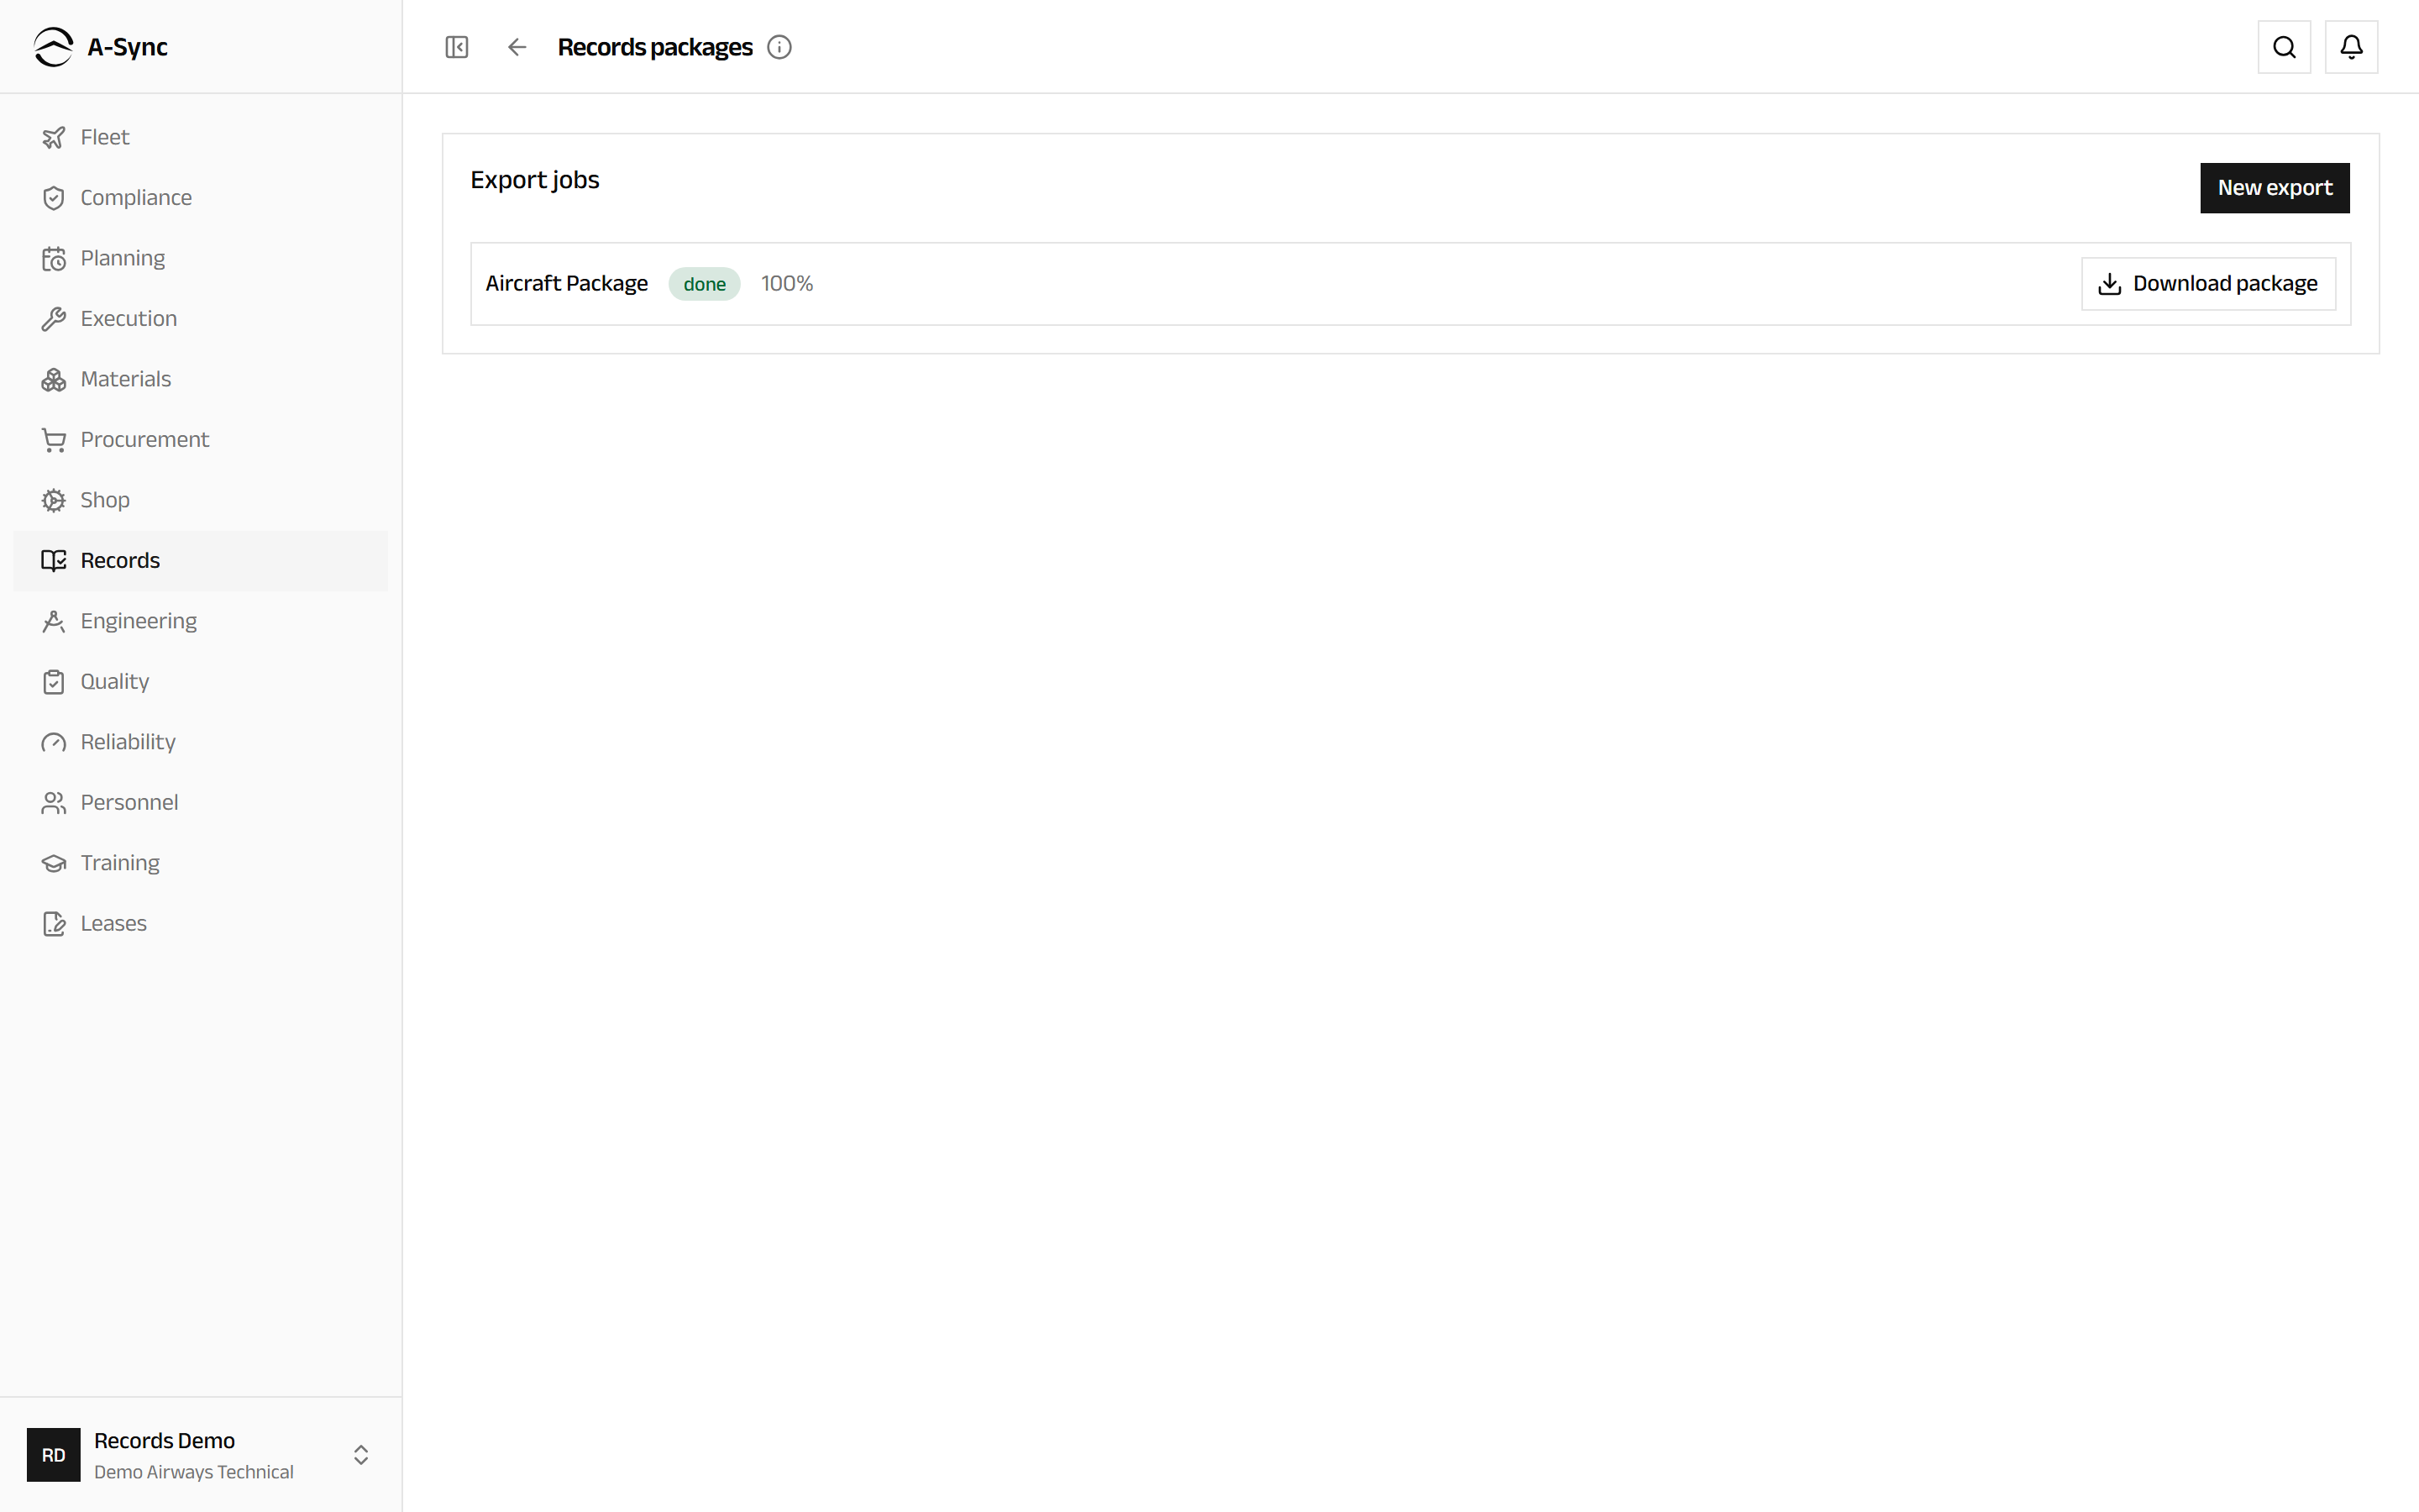2419x1512 pixels.
Task: Click the A-Sync logo icon
Action: pyautogui.click(x=53, y=47)
